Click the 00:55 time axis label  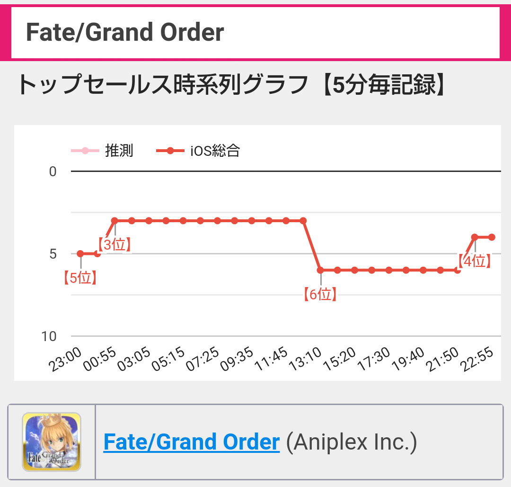(x=100, y=359)
